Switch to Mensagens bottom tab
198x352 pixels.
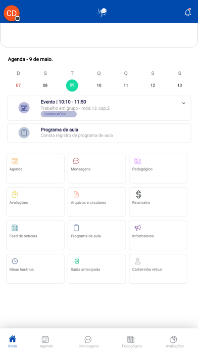tap(89, 342)
